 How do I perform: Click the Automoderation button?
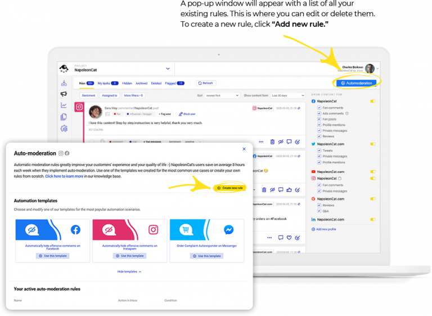(356, 83)
